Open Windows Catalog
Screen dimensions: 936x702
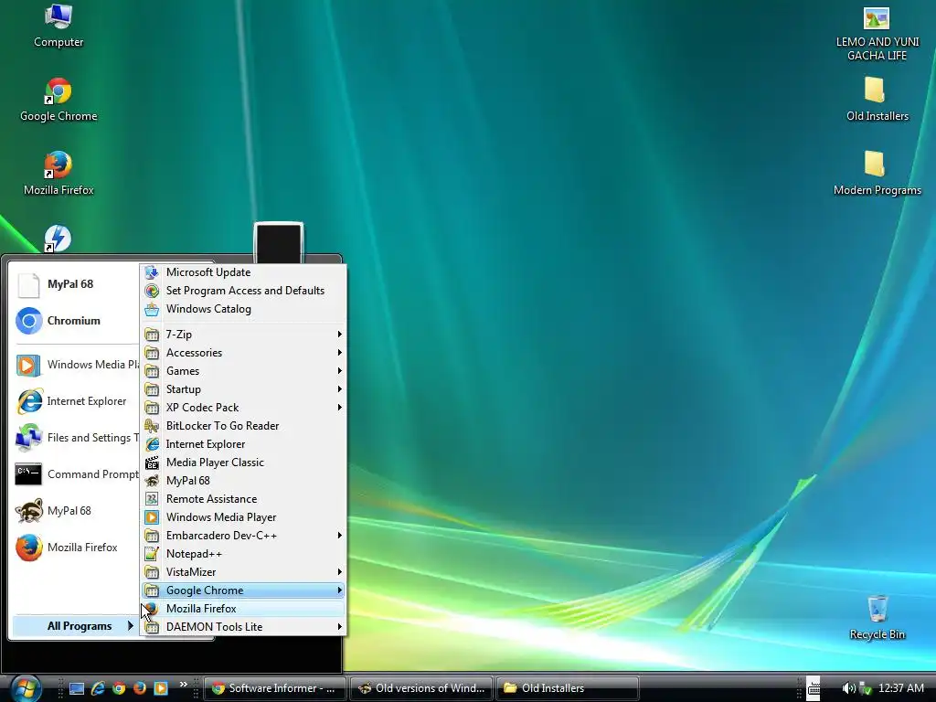pos(243,309)
